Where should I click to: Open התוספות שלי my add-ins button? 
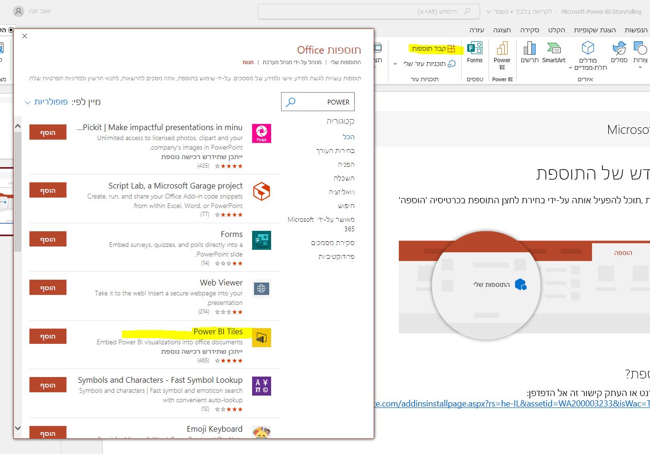(x=429, y=64)
